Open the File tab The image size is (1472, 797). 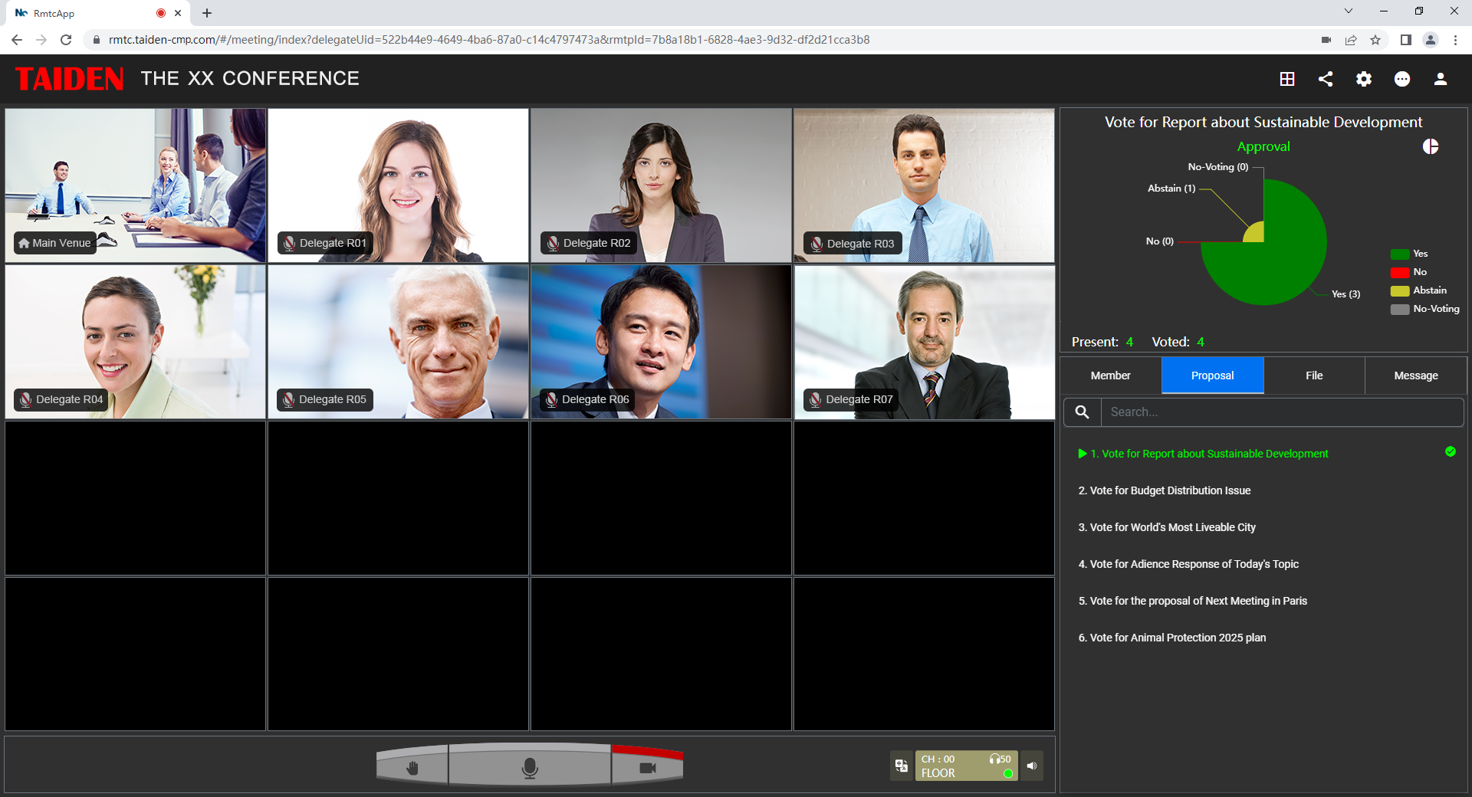(1314, 376)
